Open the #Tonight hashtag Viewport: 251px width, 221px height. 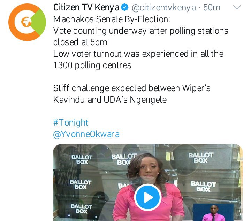(x=70, y=123)
